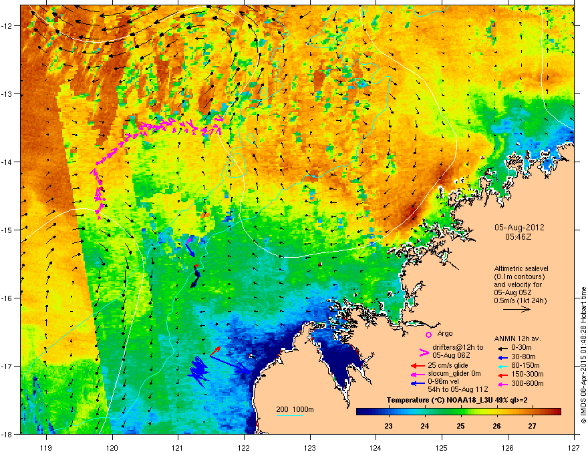The image size is (588, 454).
Task: Click the longitude axis label 127
Action: click(574, 447)
